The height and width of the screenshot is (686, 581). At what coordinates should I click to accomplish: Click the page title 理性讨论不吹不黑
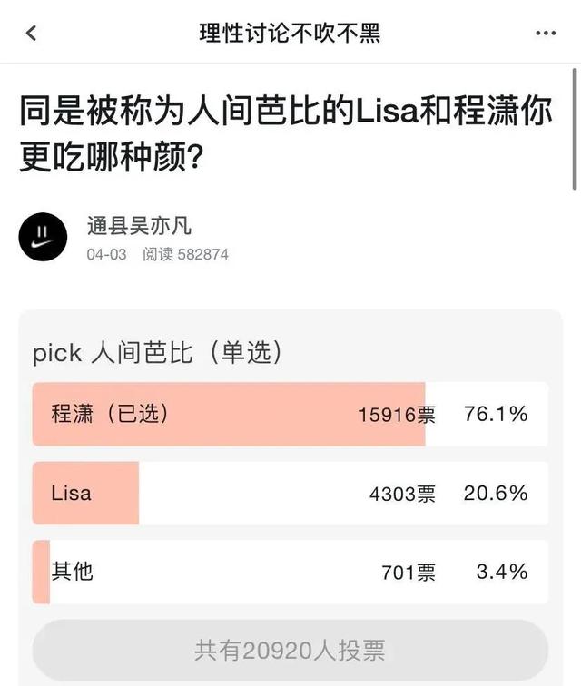290,34
